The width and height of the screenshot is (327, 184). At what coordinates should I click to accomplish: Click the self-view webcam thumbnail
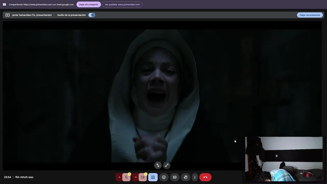pyautogui.click(x=284, y=159)
